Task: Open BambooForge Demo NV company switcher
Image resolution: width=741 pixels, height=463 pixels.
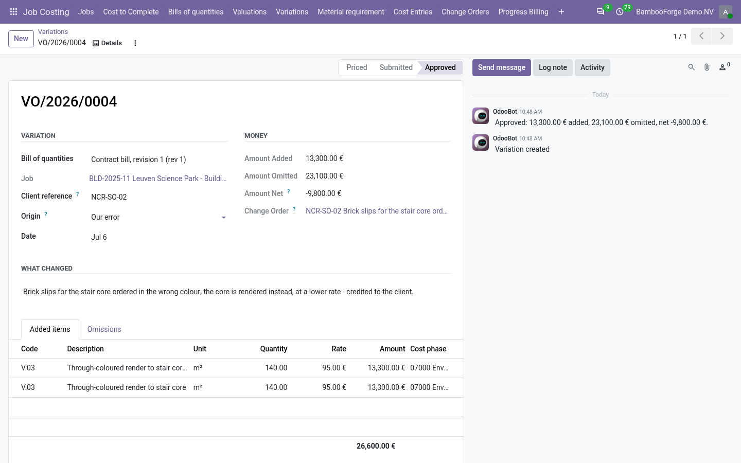Action: pyautogui.click(x=675, y=12)
